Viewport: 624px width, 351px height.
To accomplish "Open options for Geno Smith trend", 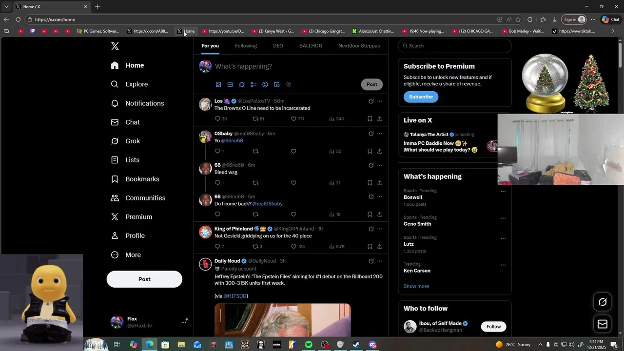I will point(503,218).
